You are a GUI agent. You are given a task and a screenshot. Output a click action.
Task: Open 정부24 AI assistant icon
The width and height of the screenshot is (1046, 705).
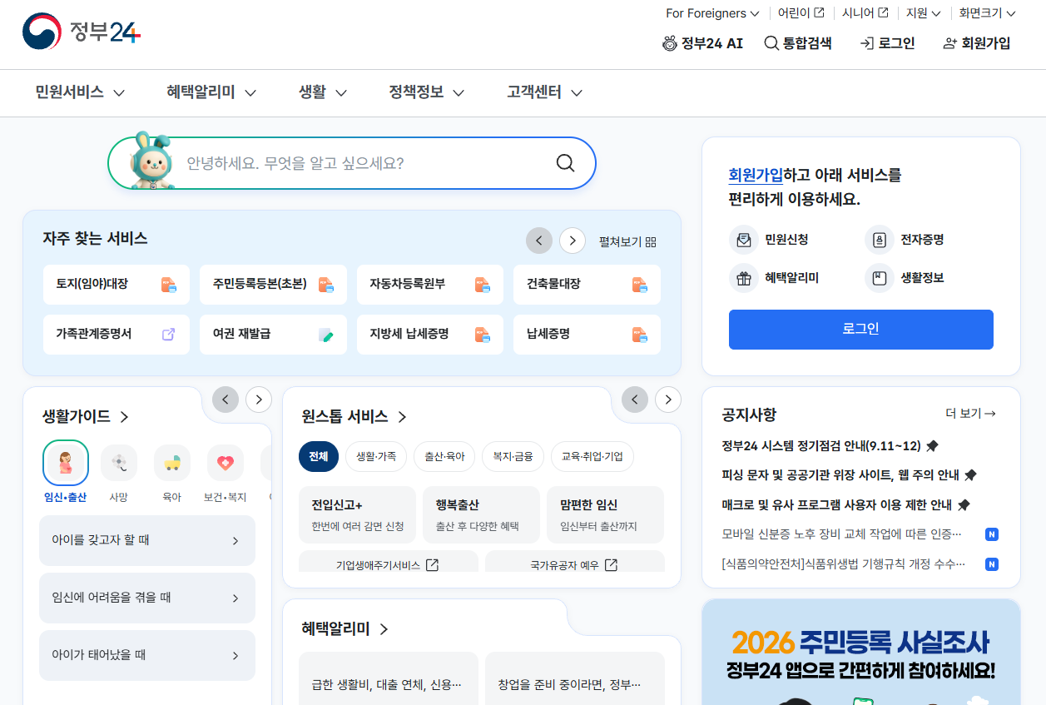pyautogui.click(x=670, y=43)
